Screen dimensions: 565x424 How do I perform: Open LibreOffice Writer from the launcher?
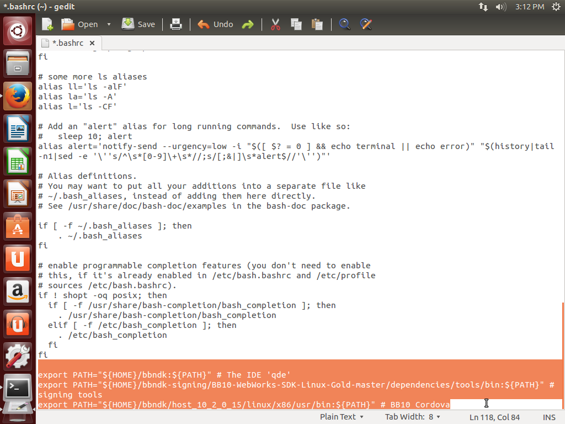point(17,129)
